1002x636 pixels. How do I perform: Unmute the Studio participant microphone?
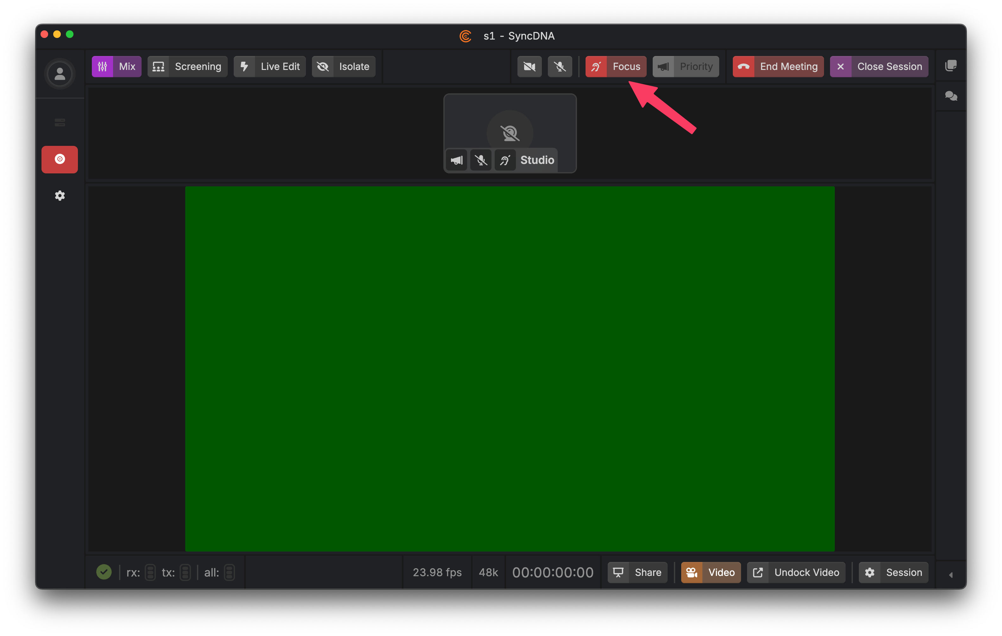[481, 160]
